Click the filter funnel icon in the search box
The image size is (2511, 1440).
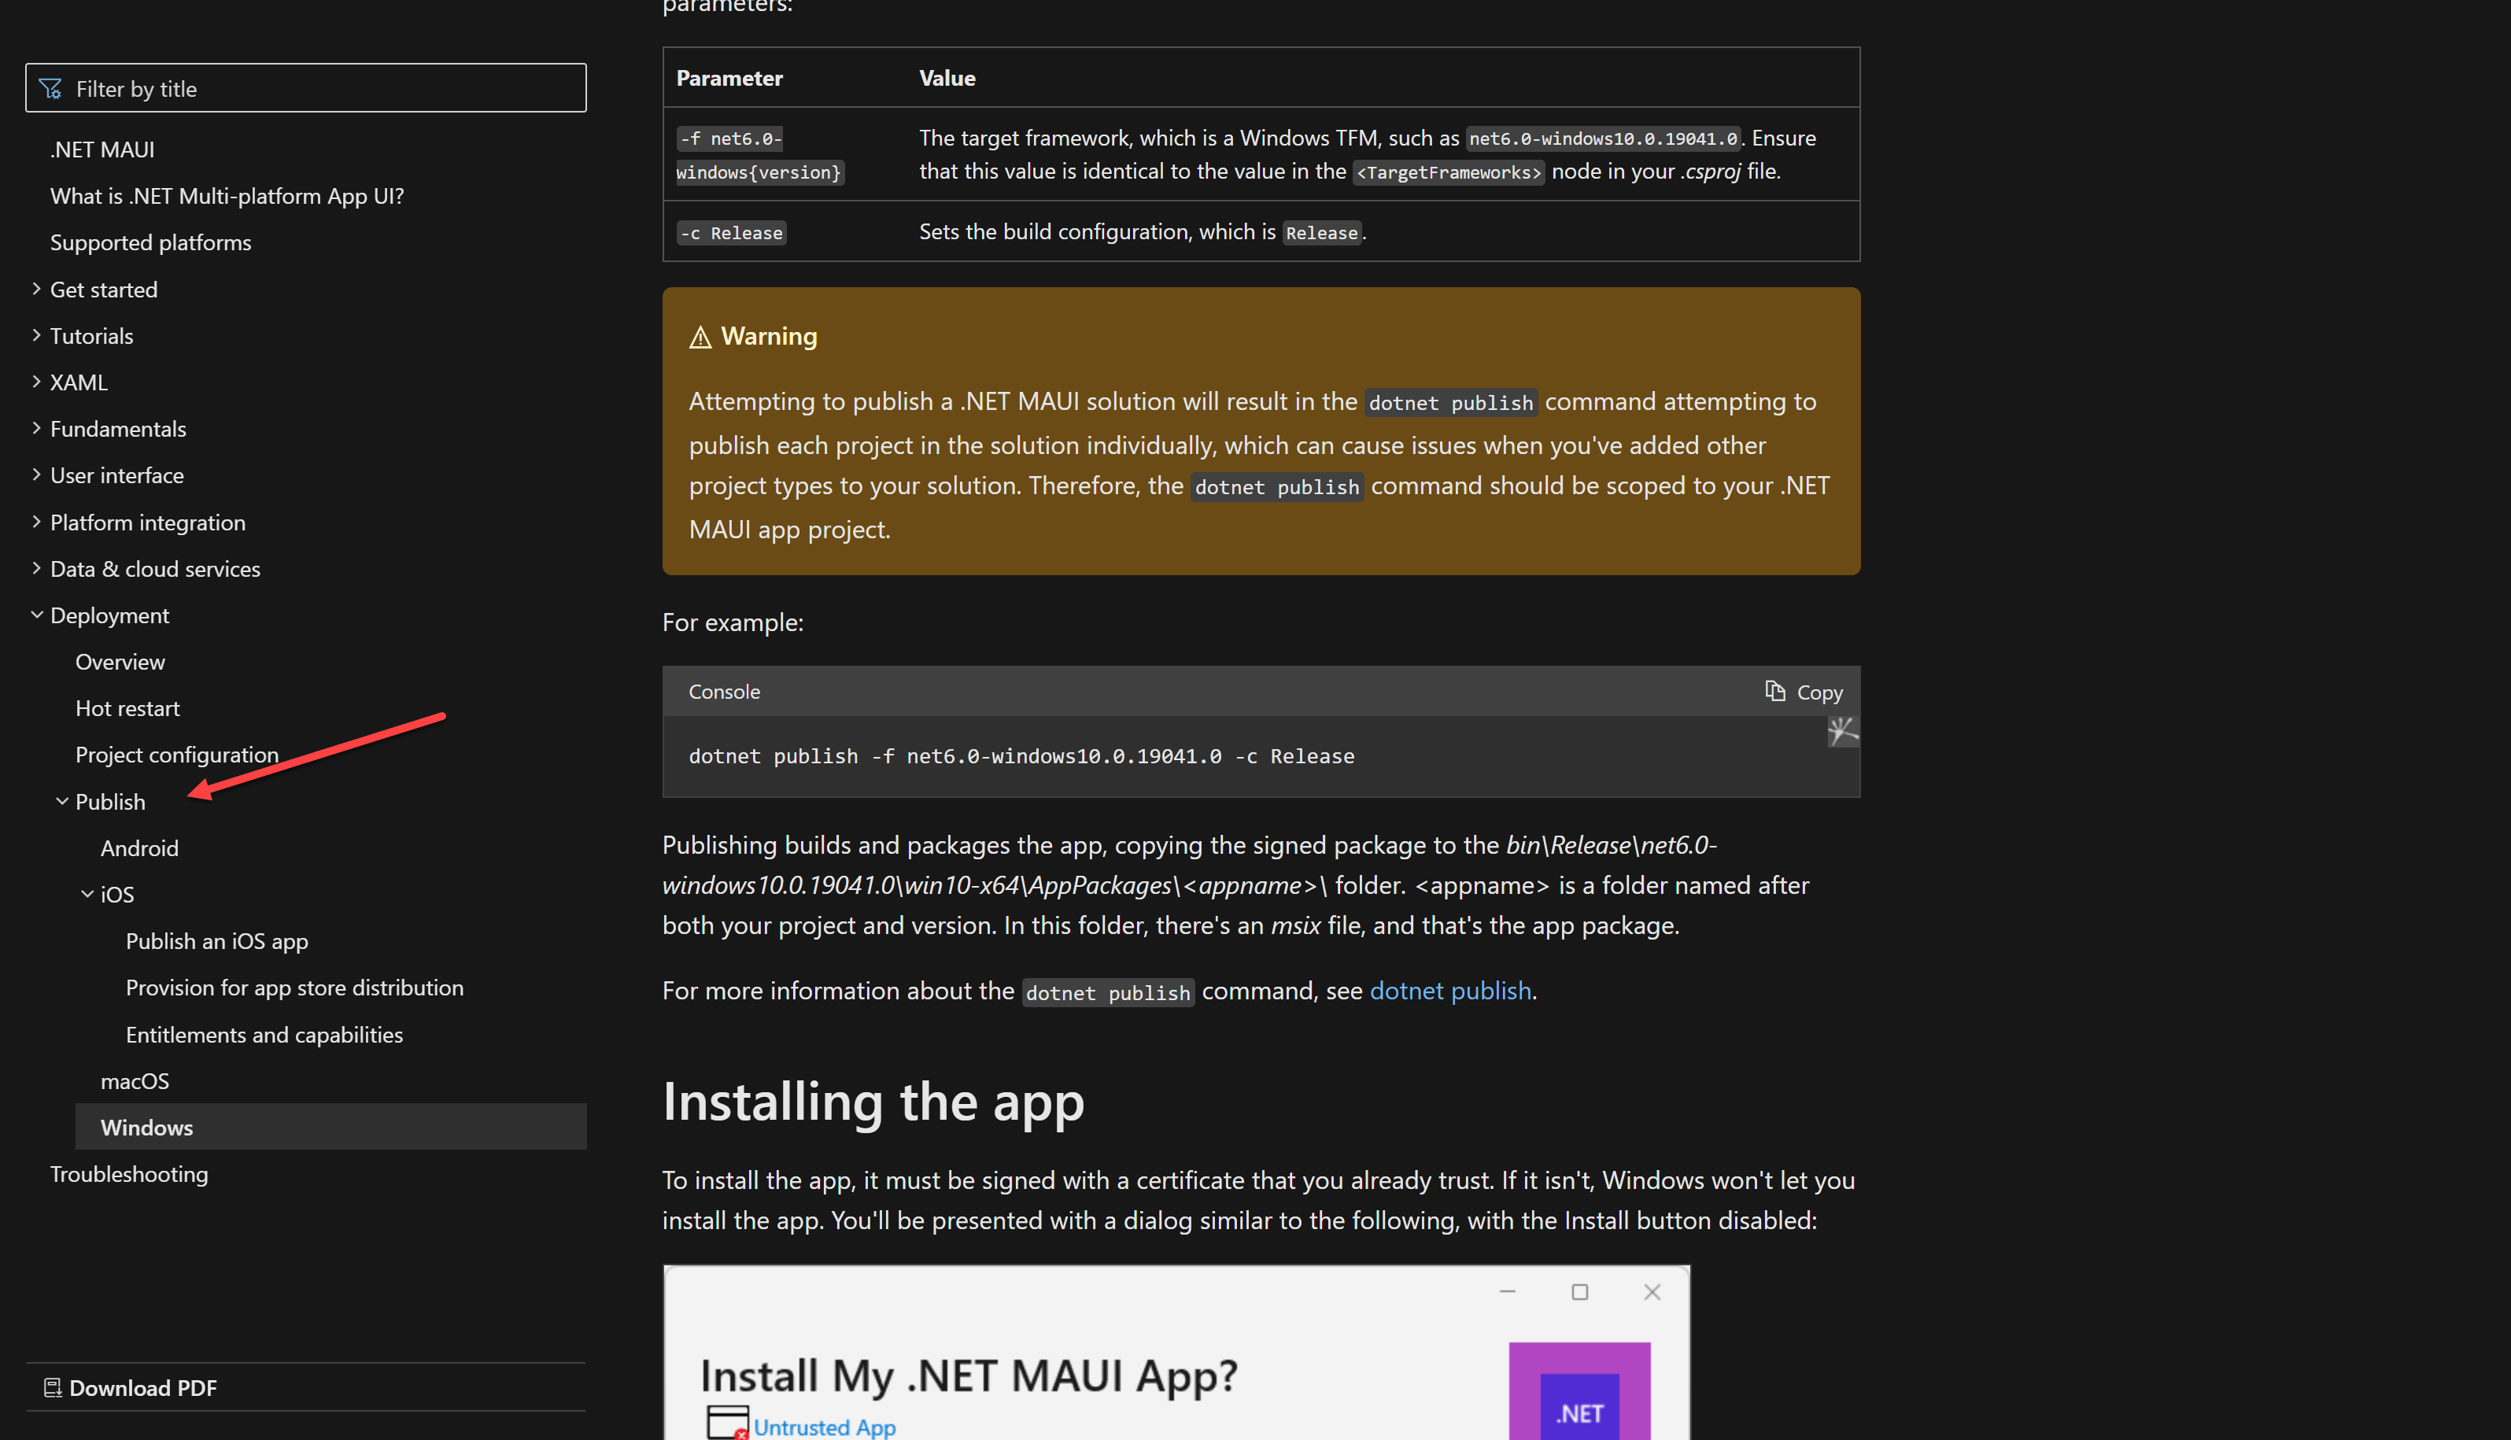point(50,88)
